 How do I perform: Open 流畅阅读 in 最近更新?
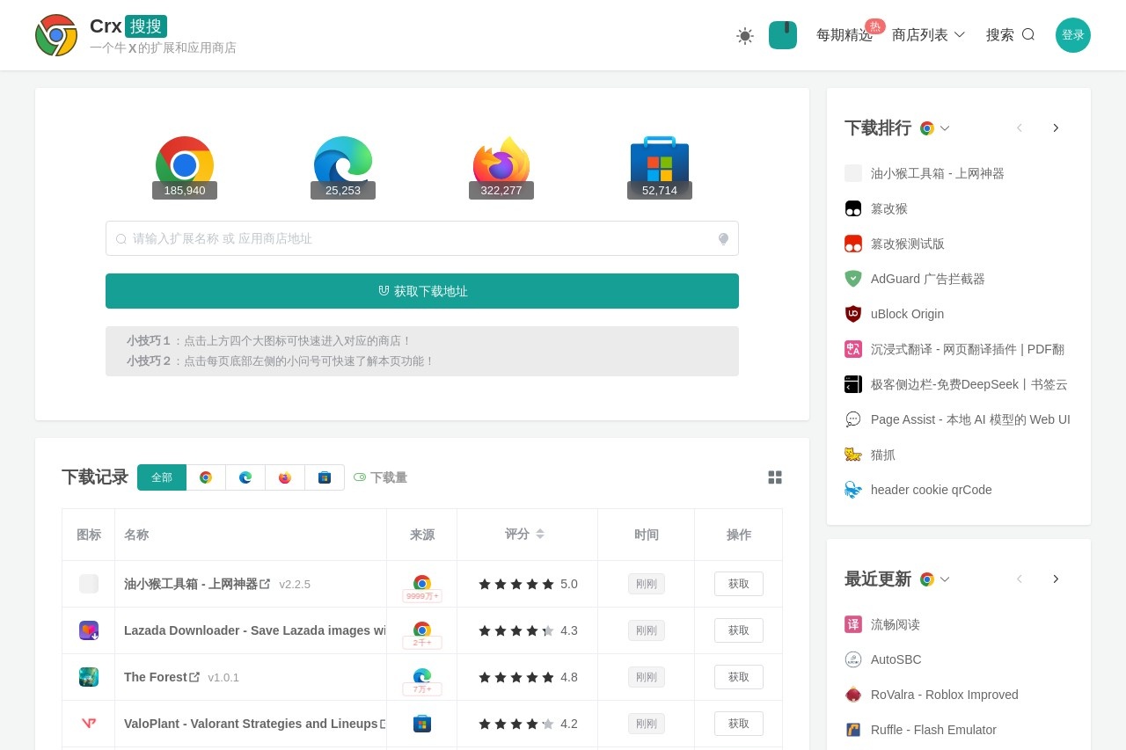point(896,624)
